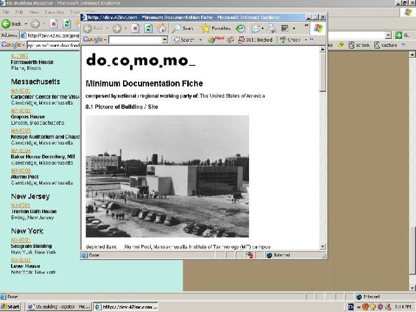This screenshot has height=312, width=416.
Task: Open the Back history dropdown in US Building Register window
Action: click(25, 24)
